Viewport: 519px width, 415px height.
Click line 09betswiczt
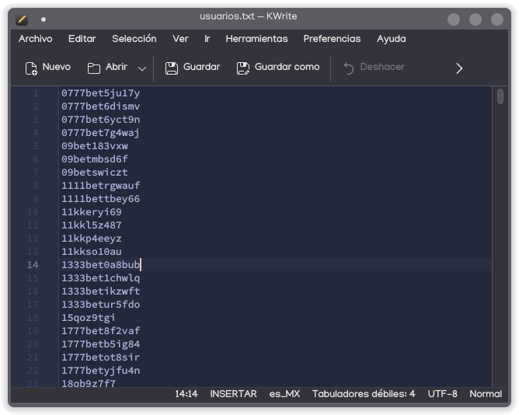pyautogui.click(x=95, y=173)
